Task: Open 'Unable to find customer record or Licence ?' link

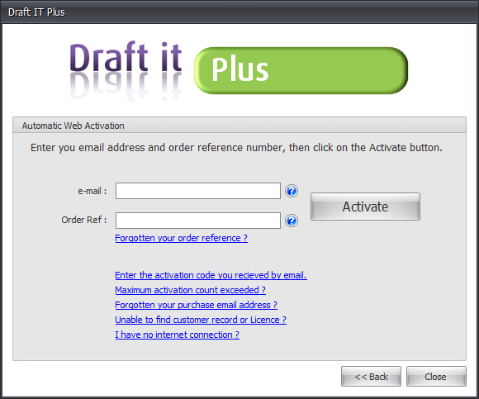Action: (x=201, y=320)
